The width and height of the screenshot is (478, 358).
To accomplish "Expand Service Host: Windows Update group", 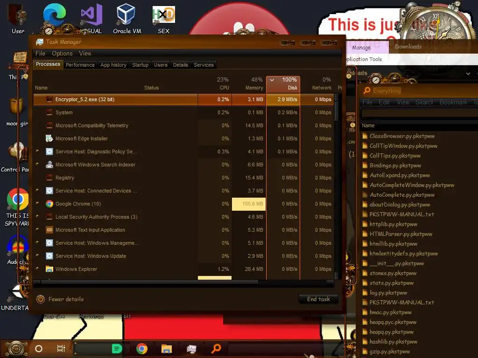I will click(37, 255).
